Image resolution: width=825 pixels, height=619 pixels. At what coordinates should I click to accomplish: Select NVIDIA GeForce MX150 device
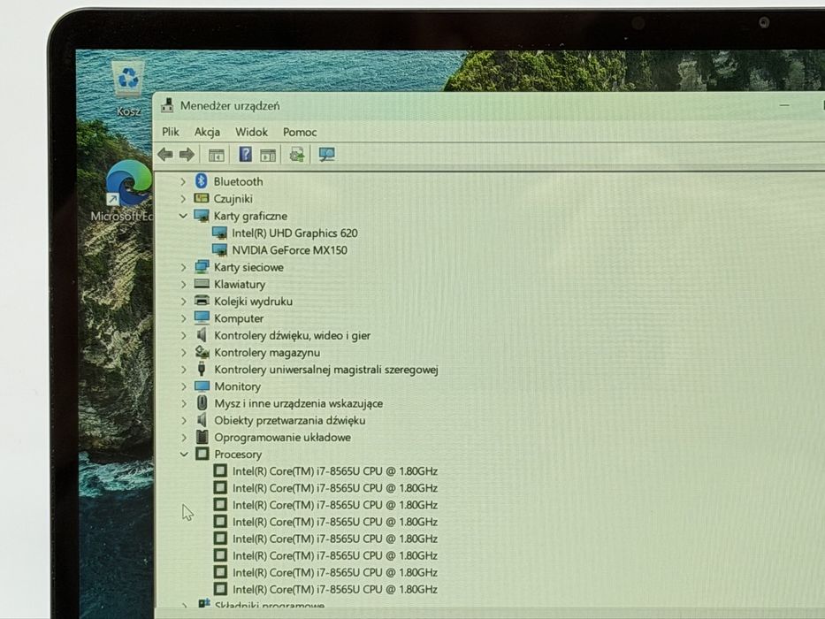click(x=289, y=250)
